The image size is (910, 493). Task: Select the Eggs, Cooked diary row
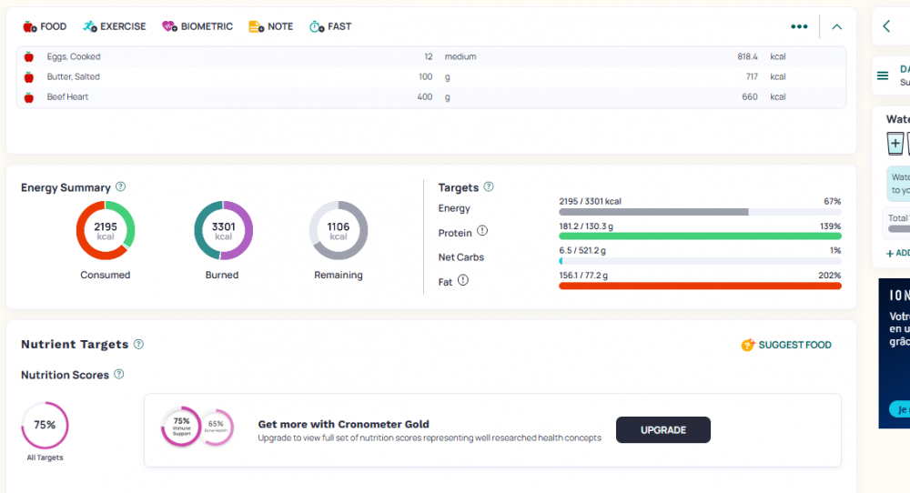click(x=74, y=56)
